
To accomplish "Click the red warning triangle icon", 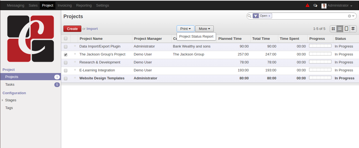I will (307, 5).
